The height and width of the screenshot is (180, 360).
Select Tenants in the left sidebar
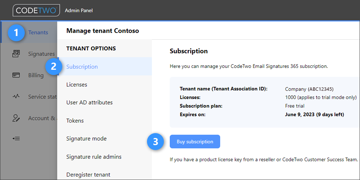pos(38,33)
